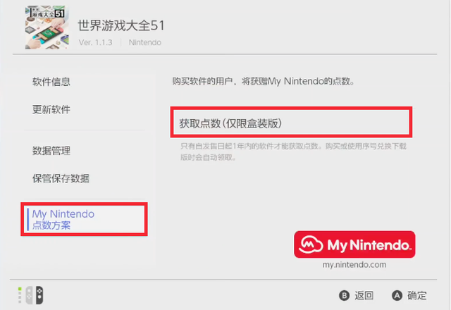
Task: Click the game title 世界游戏大全51 text
Action: coord(124,25)
